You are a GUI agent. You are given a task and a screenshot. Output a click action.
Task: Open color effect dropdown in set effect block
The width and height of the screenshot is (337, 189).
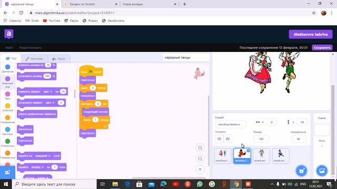click(50, 103)
